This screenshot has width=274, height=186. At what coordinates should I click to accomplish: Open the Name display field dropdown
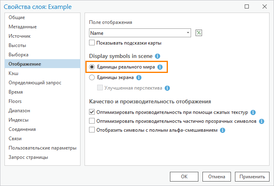(188, 33)
